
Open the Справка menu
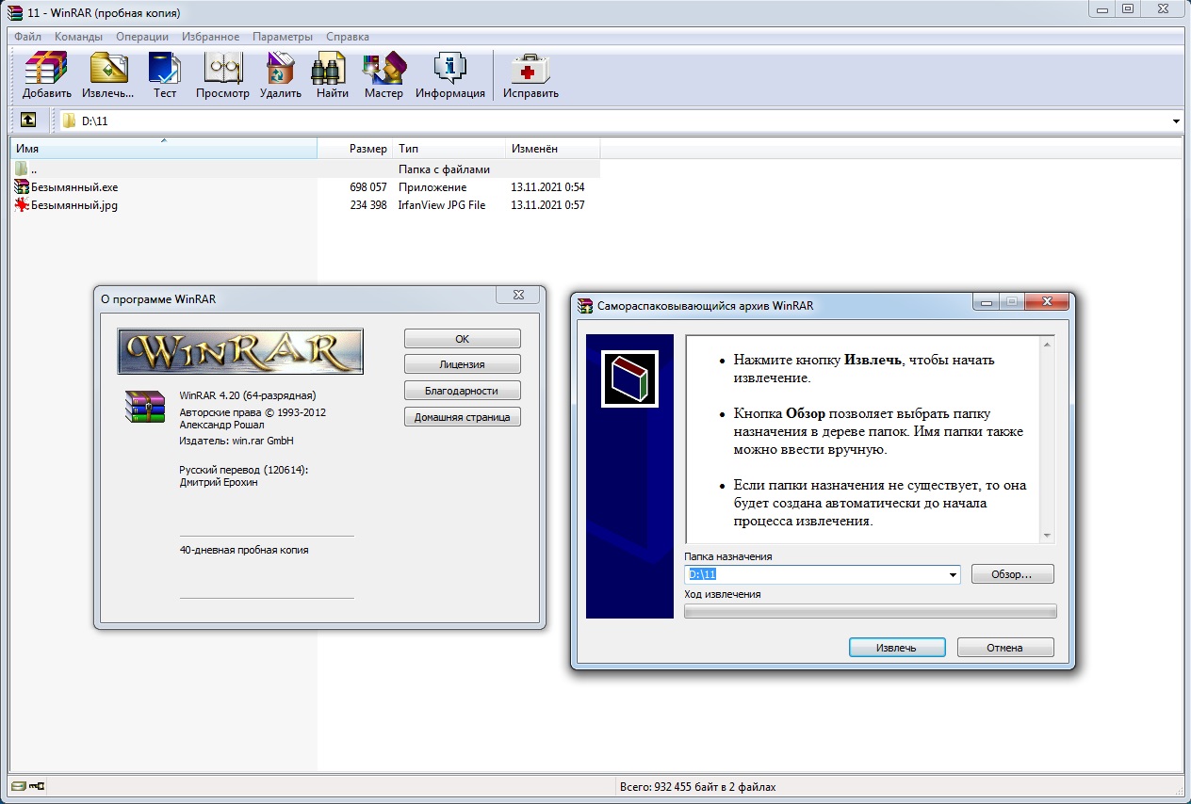[x=348, y=37]
